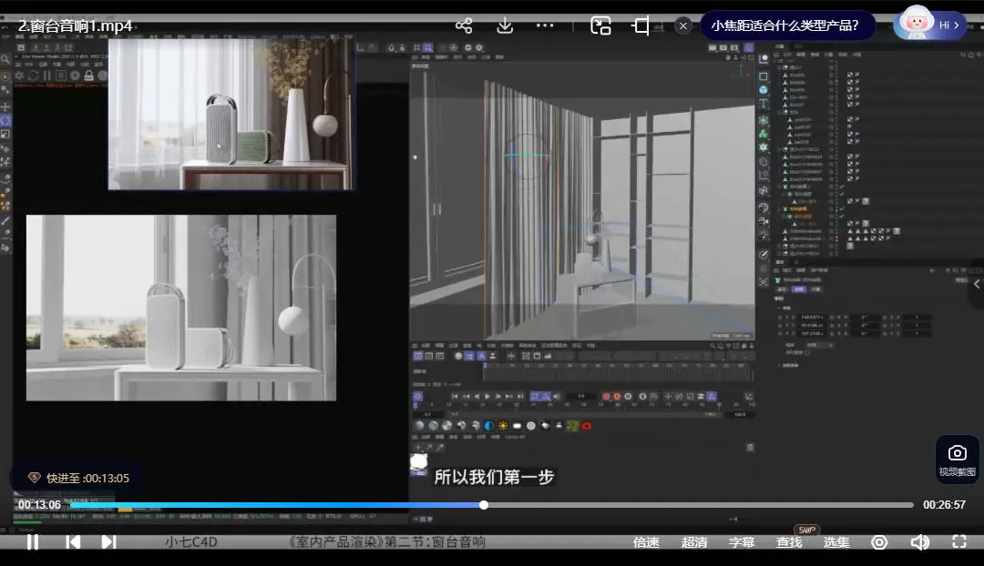Open the 选集 episode list dropdown
Image resolution: width=984 pixels, height=566 pixels.
click(835, 542)
